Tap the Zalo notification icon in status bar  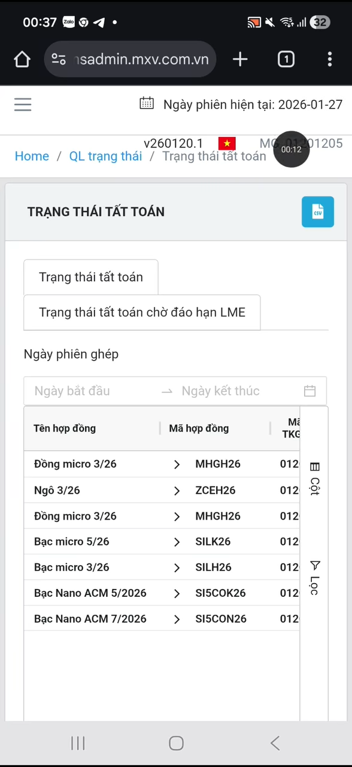[68, 22]
